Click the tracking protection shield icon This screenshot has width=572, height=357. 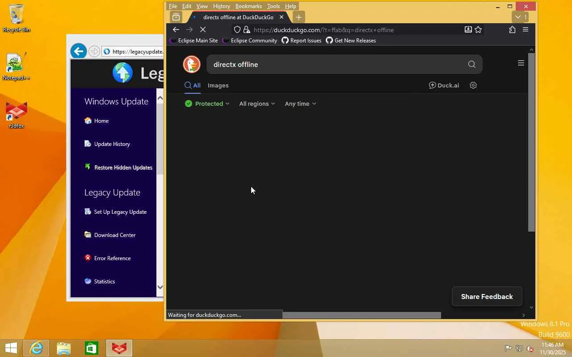tap(237, 30)
